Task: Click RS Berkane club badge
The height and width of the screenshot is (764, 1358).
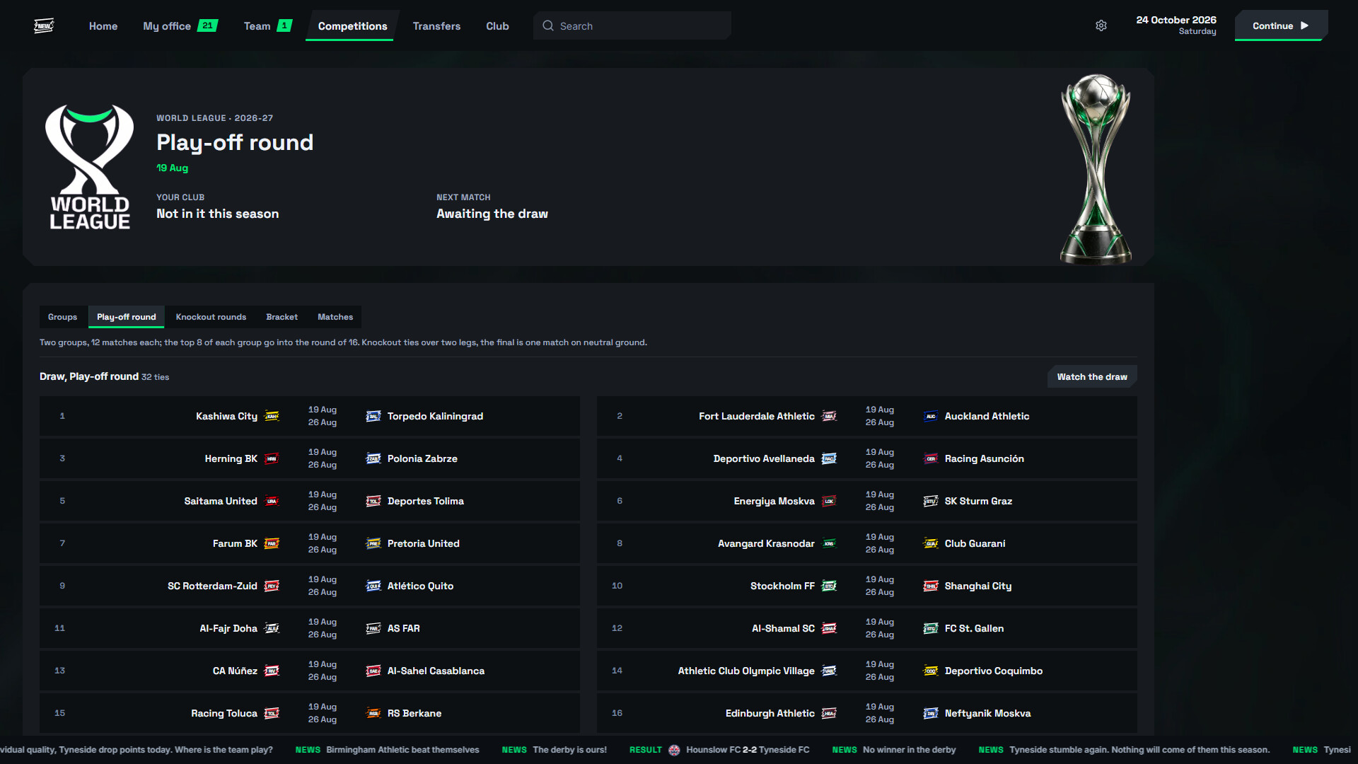Action: tap(373, 713)
